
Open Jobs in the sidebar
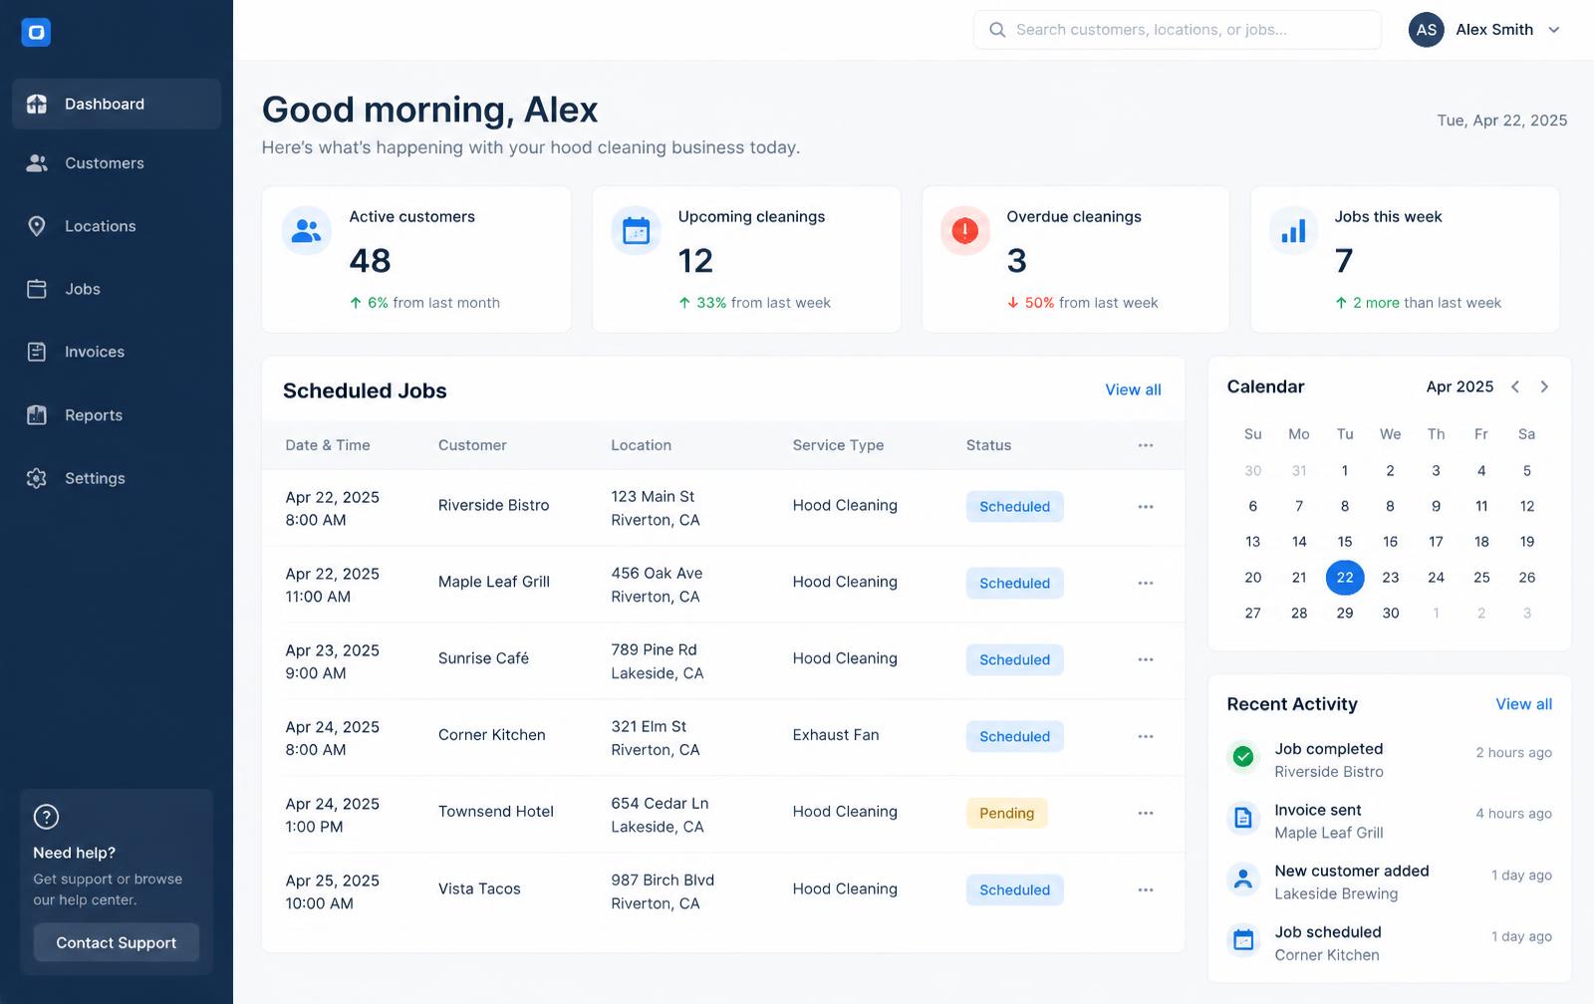[x=117, y=289]
